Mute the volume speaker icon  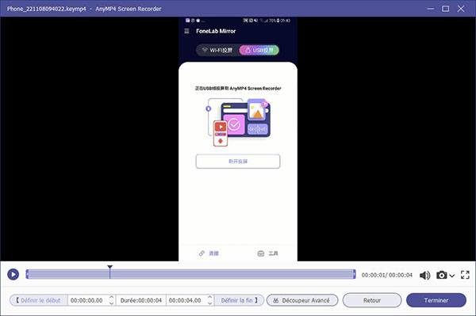point(425,275)
